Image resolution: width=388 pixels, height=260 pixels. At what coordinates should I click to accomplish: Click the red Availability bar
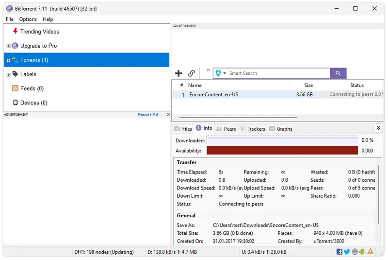pyautogui.click(x=282, y=151)
